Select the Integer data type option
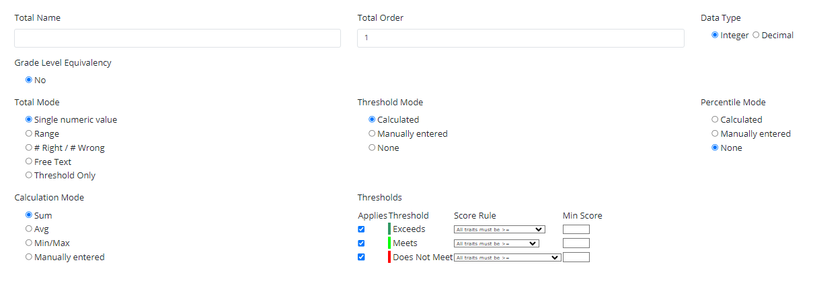Image resolution: width=813 pixels, height=289 pixels. (715, 35)
